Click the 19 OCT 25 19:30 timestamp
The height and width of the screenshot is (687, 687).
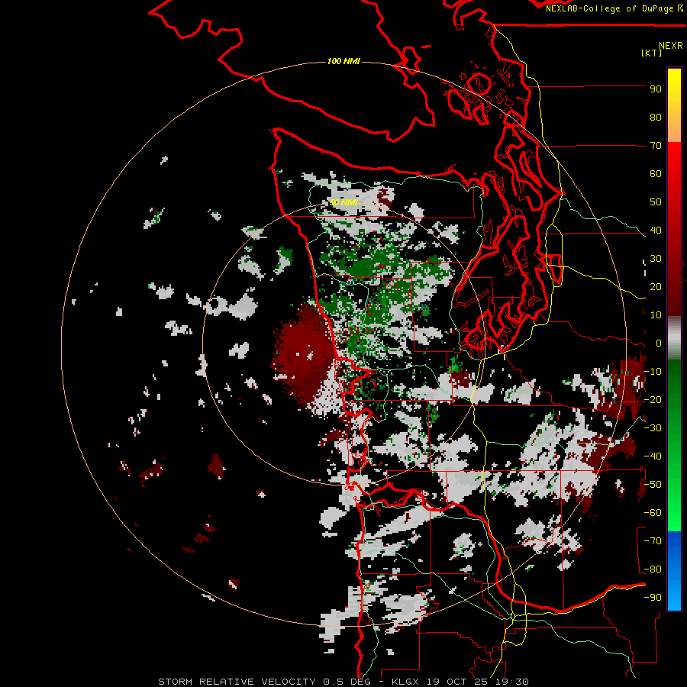[x=477, y=682]
